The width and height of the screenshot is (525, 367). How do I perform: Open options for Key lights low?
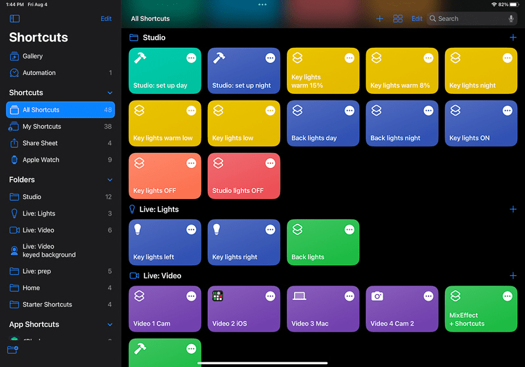click(270, 110)
